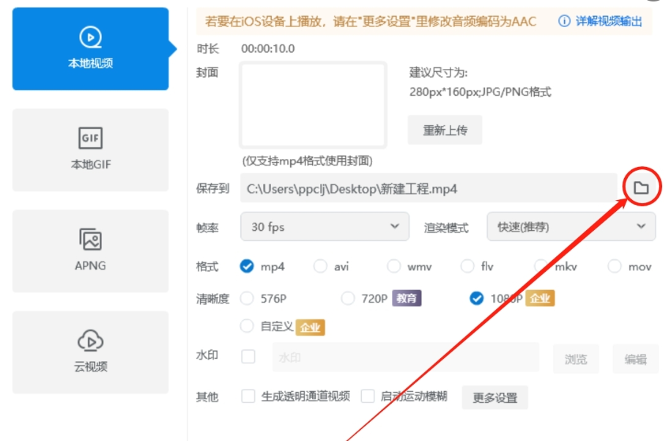The width and height of the screenshot is (671, 441).
Task: Click the 编辑 watermark edit button
Action: pos(635,359)
